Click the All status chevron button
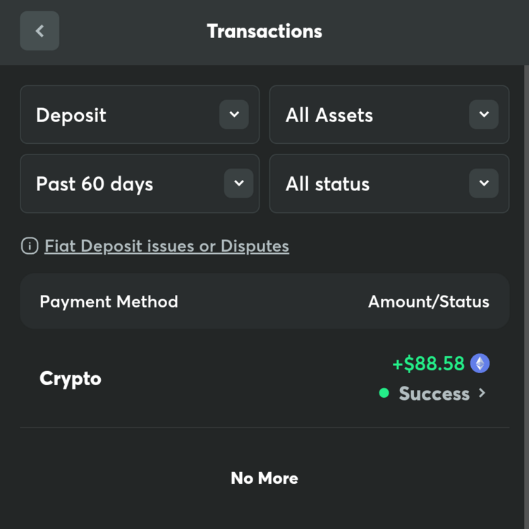Viewport: 529px width, 529px height. click(x=484, y=183)
